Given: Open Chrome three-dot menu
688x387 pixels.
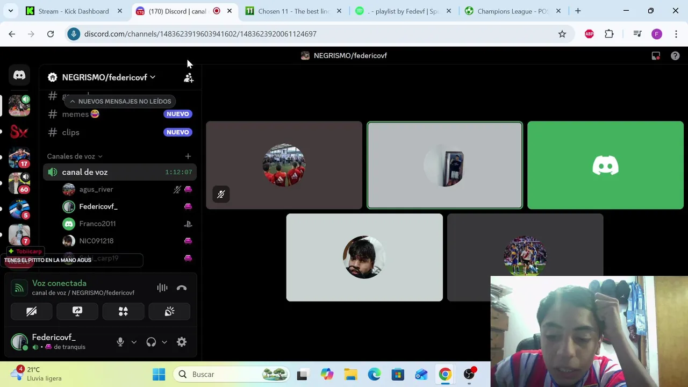Looking at the screenshot, I should 676,34.
